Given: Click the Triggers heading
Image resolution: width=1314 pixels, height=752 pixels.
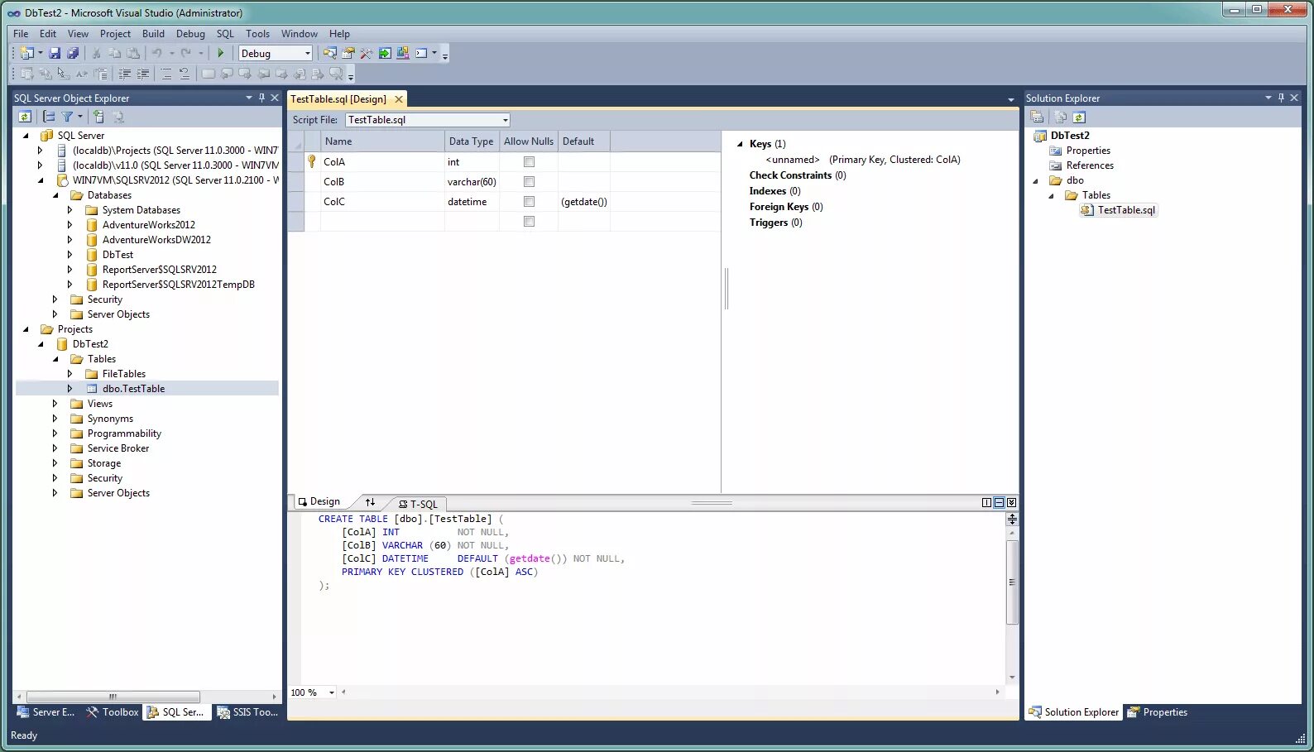Looking at the screenshot, I should tap(769, 223).
